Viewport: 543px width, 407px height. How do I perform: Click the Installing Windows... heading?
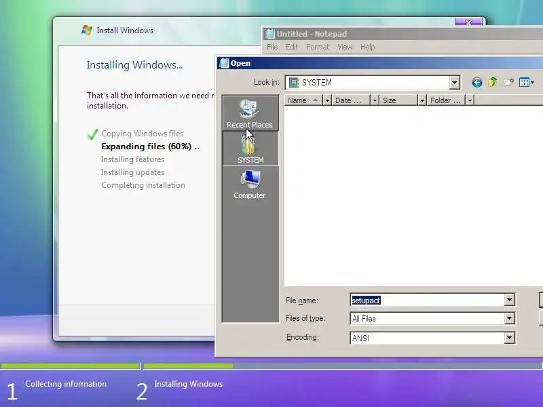pyautogui.click(x=134, y=65)
